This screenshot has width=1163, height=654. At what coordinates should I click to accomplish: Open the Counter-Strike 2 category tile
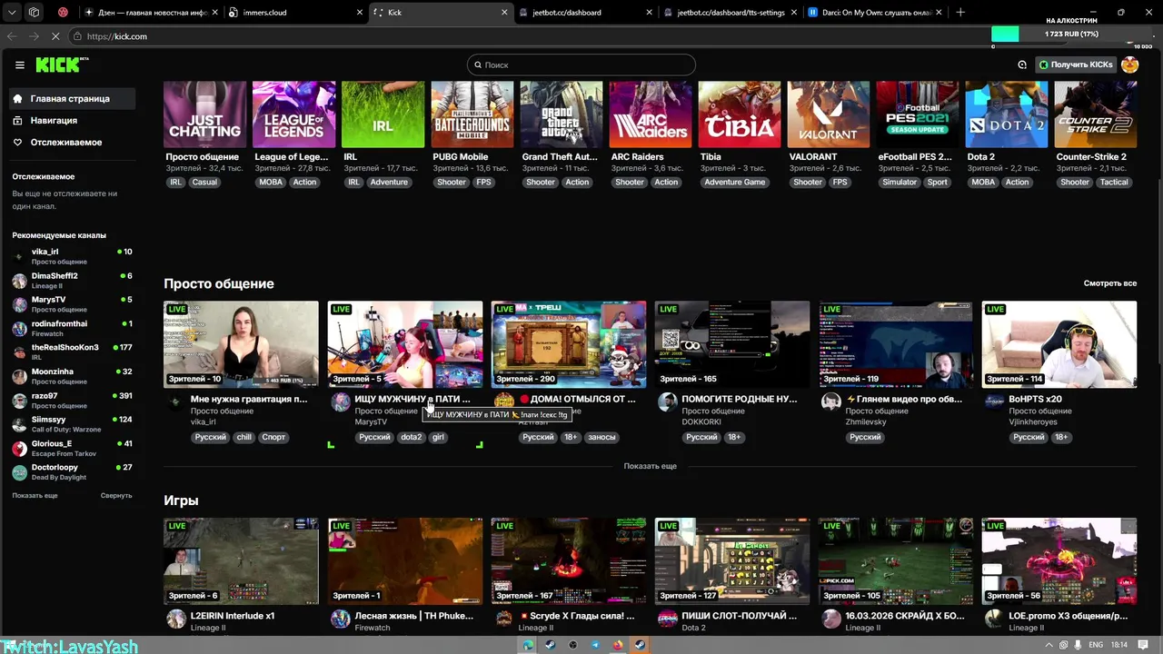(x=1095, y=114)
